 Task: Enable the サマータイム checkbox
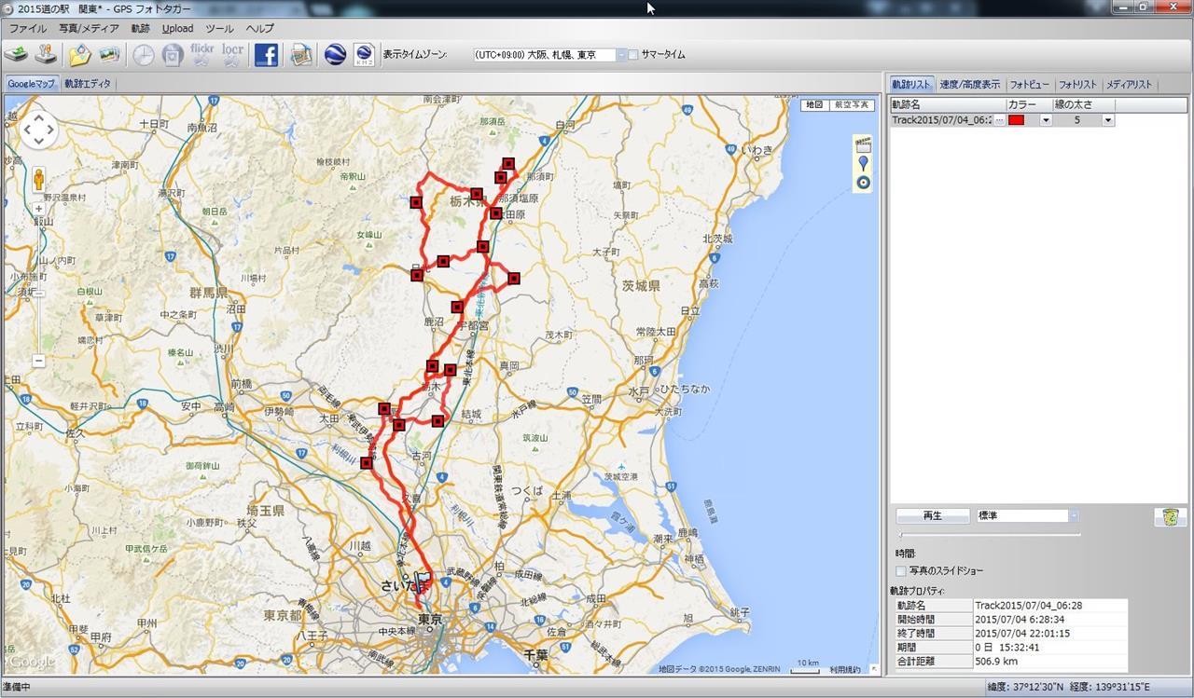[633, 55]
